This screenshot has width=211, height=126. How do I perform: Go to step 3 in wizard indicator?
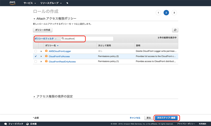174,13
